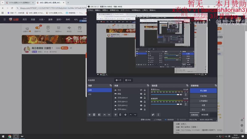Hide the 文本 (GDI+) 4 source
247x139 pixels.
pos(141,98)
